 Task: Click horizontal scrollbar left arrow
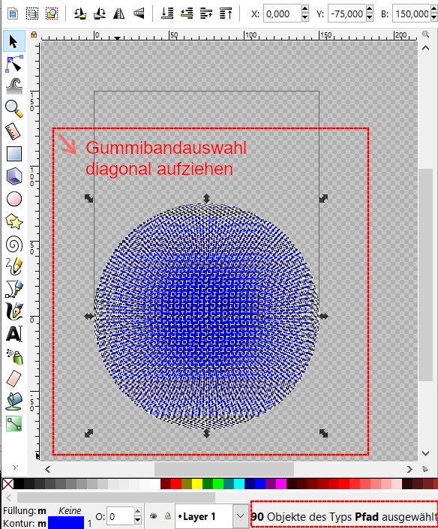tap(47, 469)
